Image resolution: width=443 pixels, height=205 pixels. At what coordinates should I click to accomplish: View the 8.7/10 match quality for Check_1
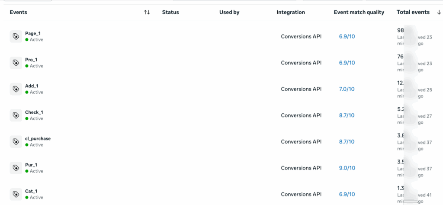click(x=347, y=115)
